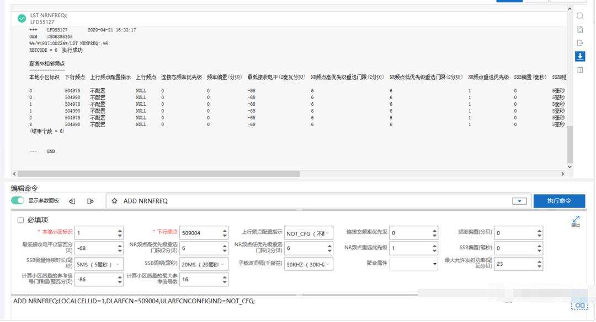Click the import icon next to 显示参数面板
The width and height of the screenshot is (596, 322).
tap(72, 201)
